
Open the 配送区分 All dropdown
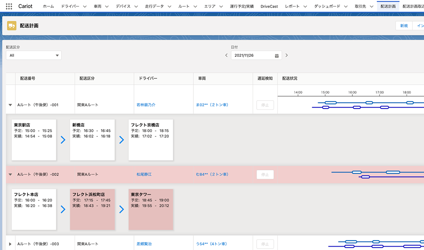(34, 56)
